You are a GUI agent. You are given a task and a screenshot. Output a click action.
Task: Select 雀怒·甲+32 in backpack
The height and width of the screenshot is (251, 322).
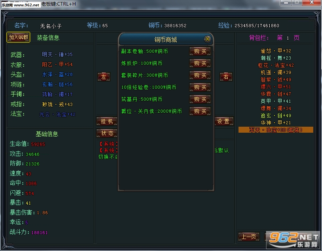(276, 51)
